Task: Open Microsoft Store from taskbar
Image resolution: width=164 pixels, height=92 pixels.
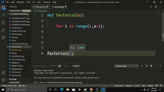Action: click(x=74, y=90)
